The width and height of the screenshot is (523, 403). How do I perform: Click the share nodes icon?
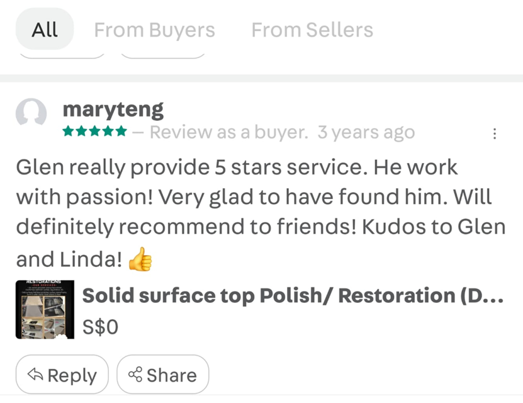(135, 375)
